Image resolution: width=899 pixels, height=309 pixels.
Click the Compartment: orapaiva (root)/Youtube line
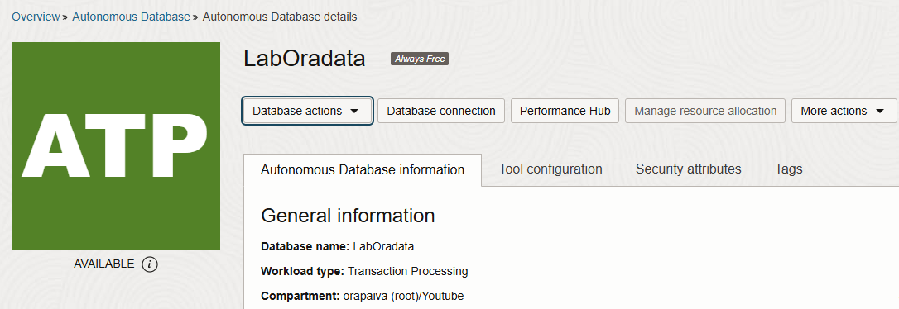[363, 297]
